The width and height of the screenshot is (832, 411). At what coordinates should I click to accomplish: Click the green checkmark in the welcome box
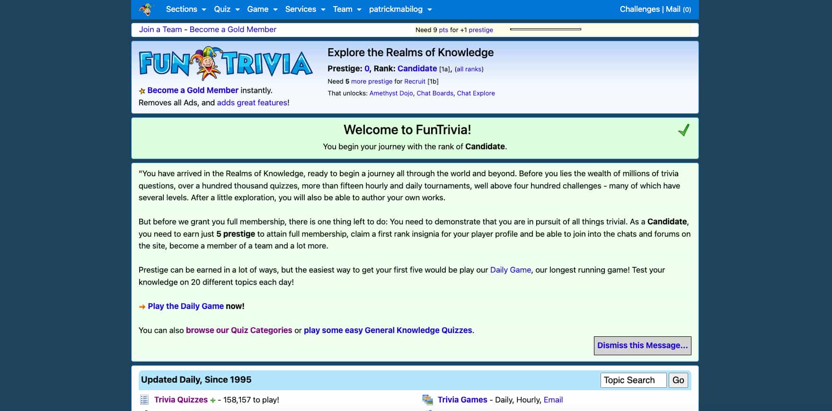(683, 130)
